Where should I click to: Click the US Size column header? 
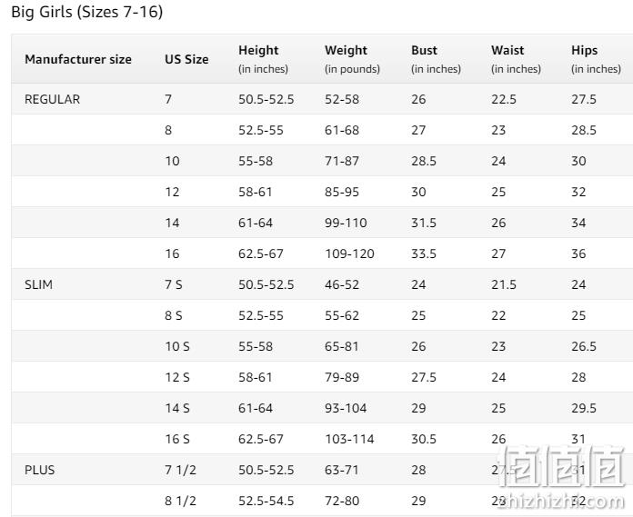186,59
